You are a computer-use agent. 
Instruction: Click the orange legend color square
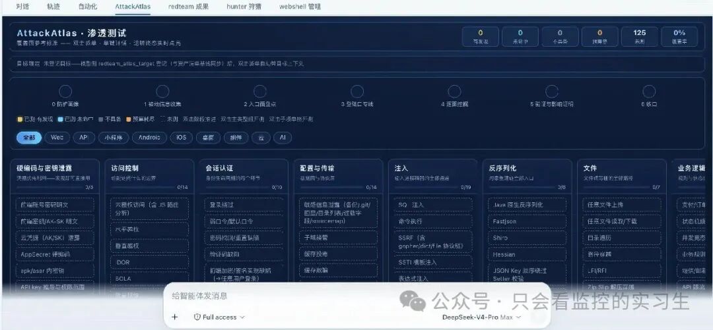(129, 119)
